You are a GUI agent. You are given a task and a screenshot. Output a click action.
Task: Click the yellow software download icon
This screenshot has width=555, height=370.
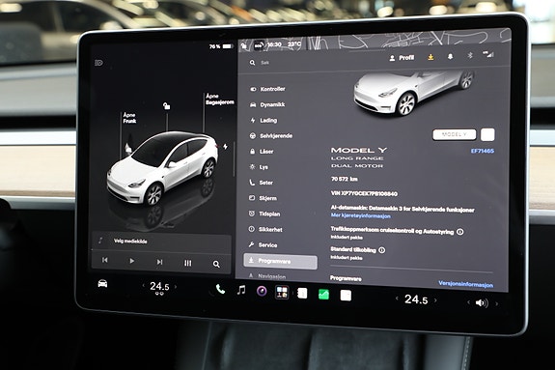point(430,57)
